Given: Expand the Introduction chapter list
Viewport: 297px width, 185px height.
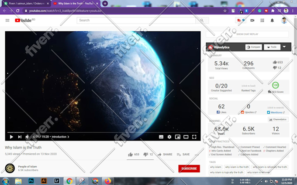Looking at the screenshot, I should coord(60,137).
